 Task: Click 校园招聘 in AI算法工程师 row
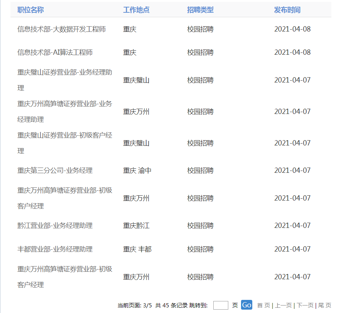point(200,52)
